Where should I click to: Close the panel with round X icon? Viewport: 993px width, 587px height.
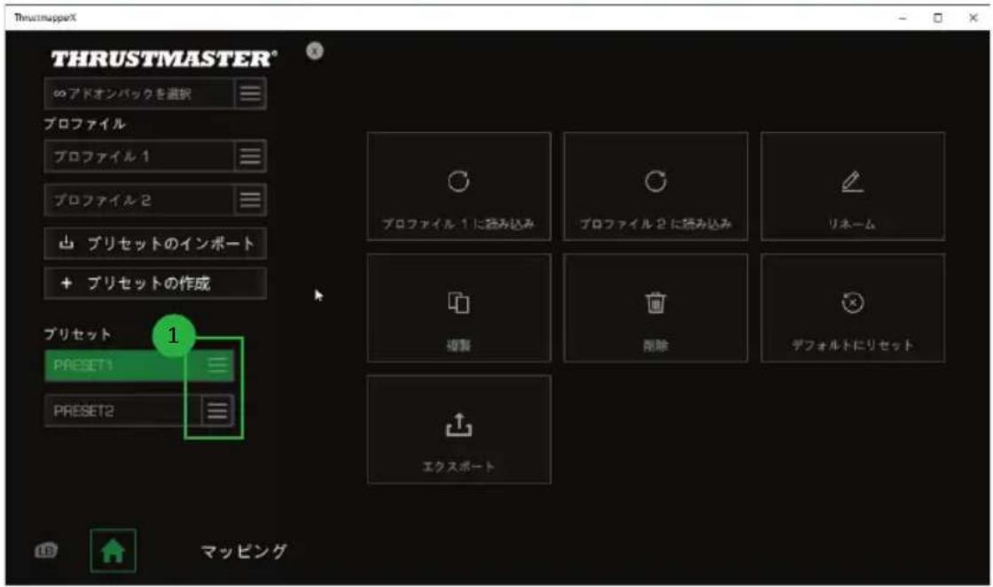click(x=315, y=51)
